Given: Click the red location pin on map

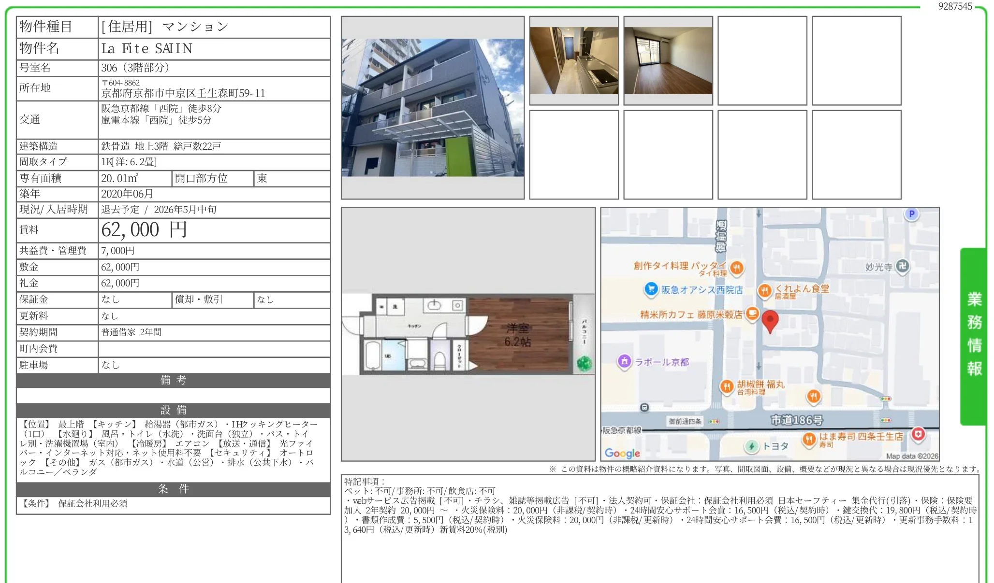Looking at the screenshot, I should pos(770,320).
